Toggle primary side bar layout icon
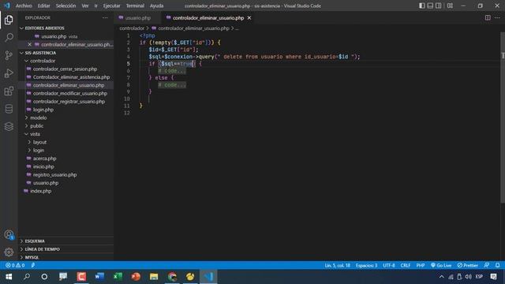This screenshot has width=505, height=284. 421,6
